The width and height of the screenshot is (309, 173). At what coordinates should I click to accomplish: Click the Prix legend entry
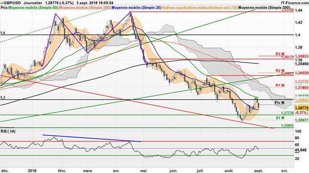(x=4, y=7)
